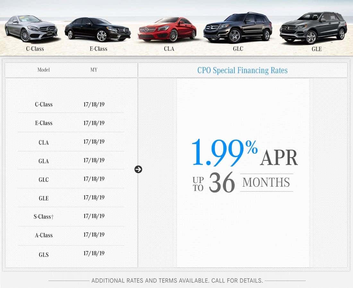Click the C-Class label under the silver car

pyautogui.click(x=35, y=49)
